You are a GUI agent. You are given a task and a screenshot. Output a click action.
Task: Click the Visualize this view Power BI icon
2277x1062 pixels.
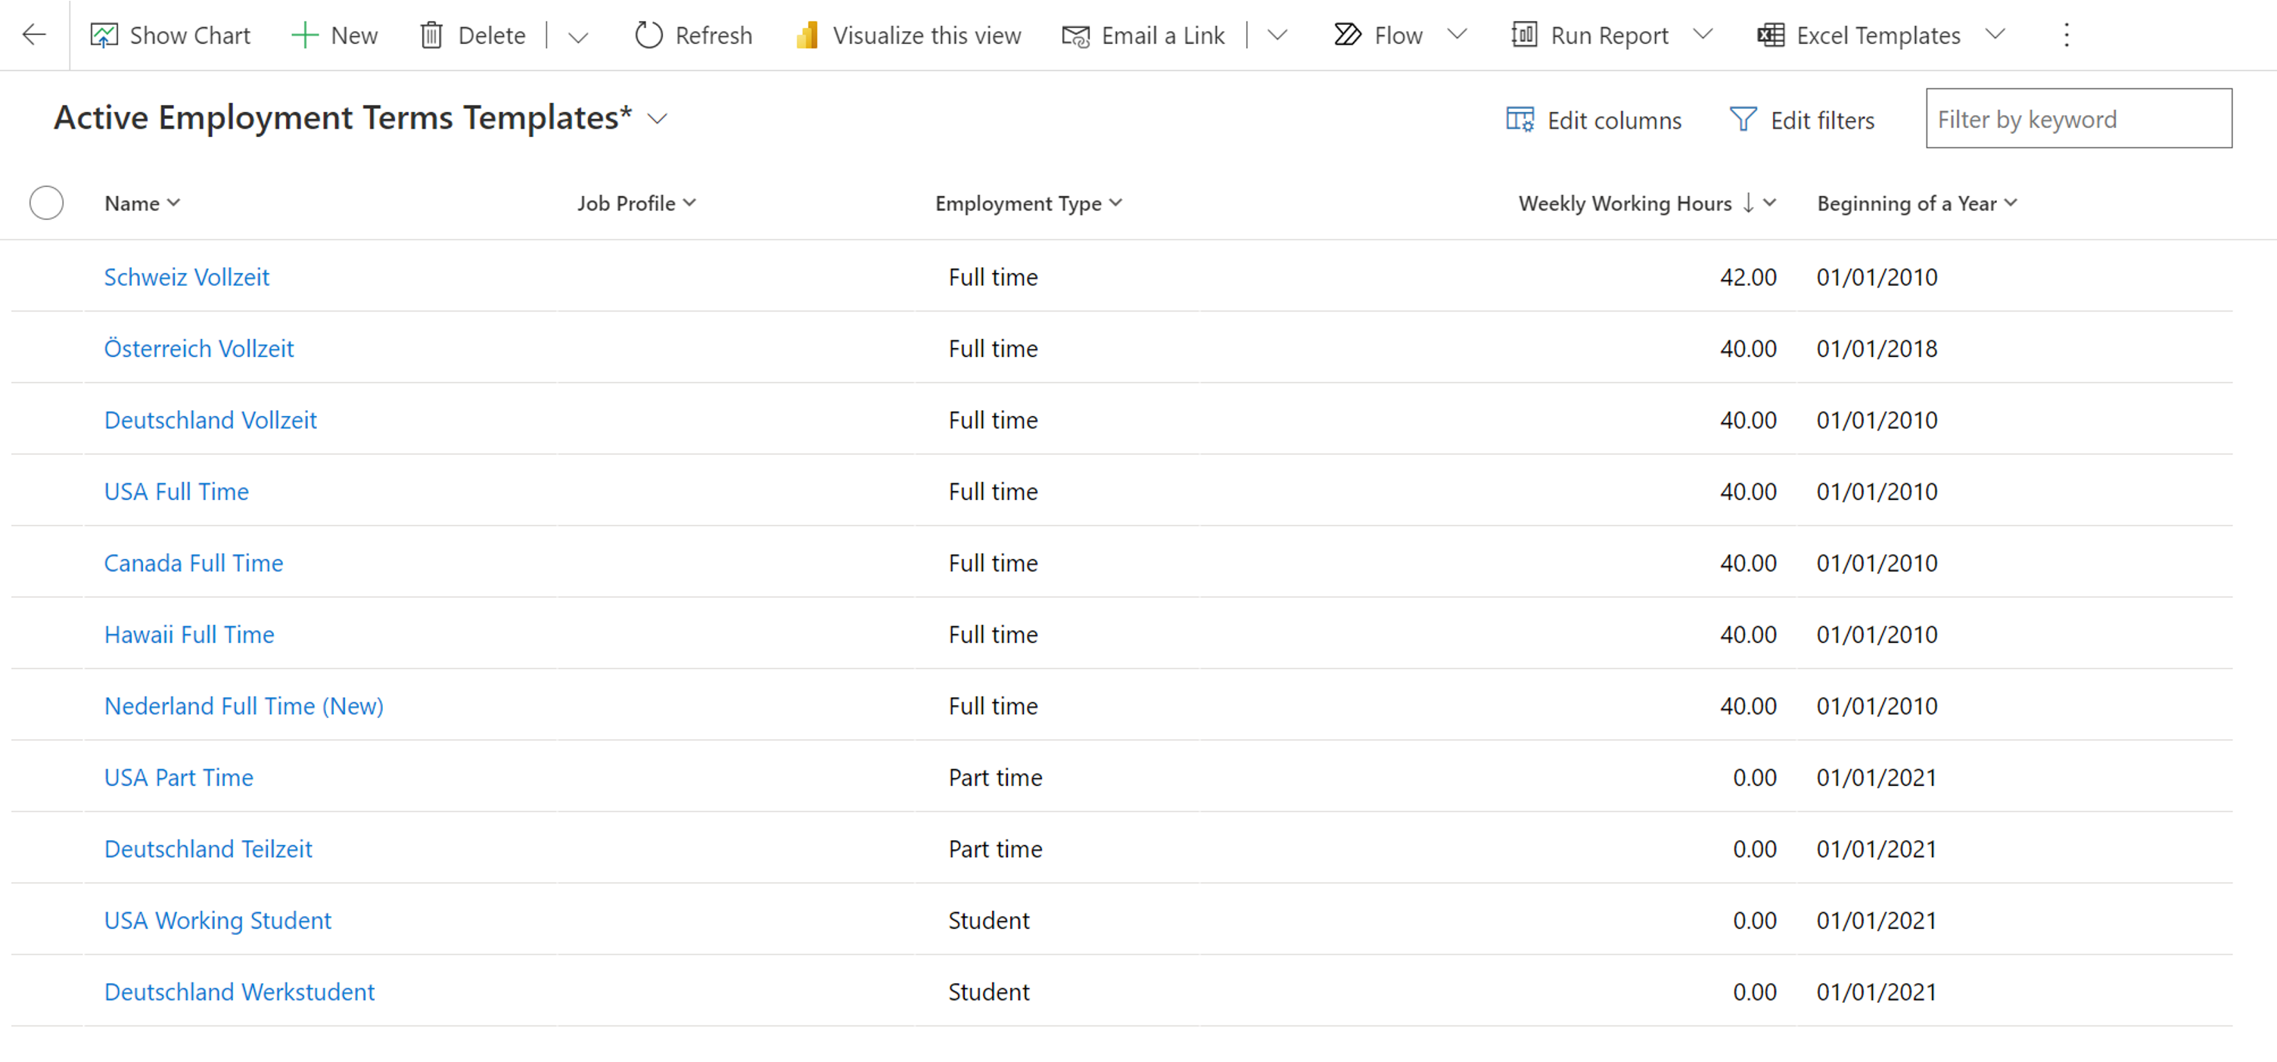pyautogui.click(x=806, y=36)
